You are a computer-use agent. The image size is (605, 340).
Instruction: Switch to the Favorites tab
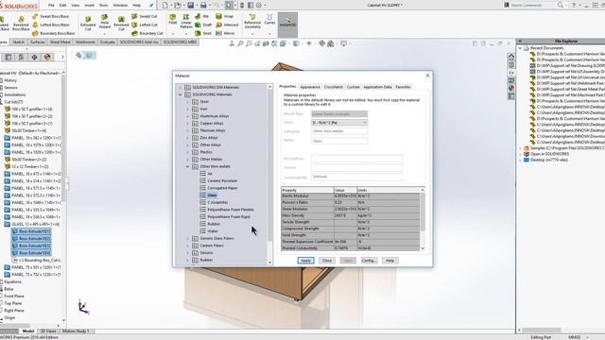403,87
